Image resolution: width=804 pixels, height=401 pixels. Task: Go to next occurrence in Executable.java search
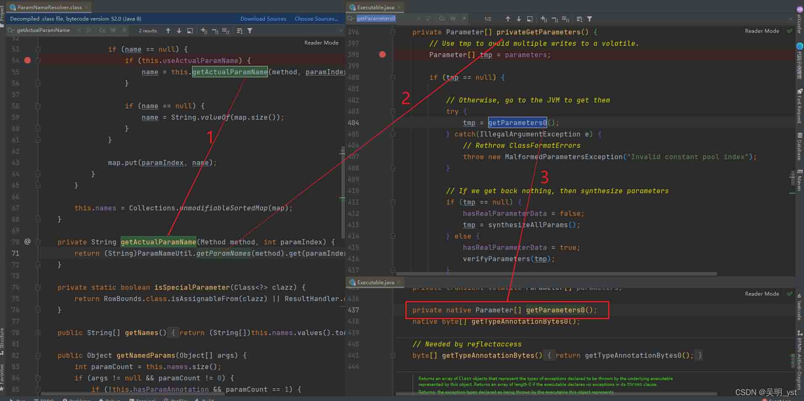coord(519,19)
